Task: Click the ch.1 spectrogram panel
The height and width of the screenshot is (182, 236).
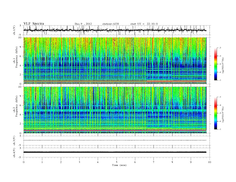Action: (x=115, y=61)
